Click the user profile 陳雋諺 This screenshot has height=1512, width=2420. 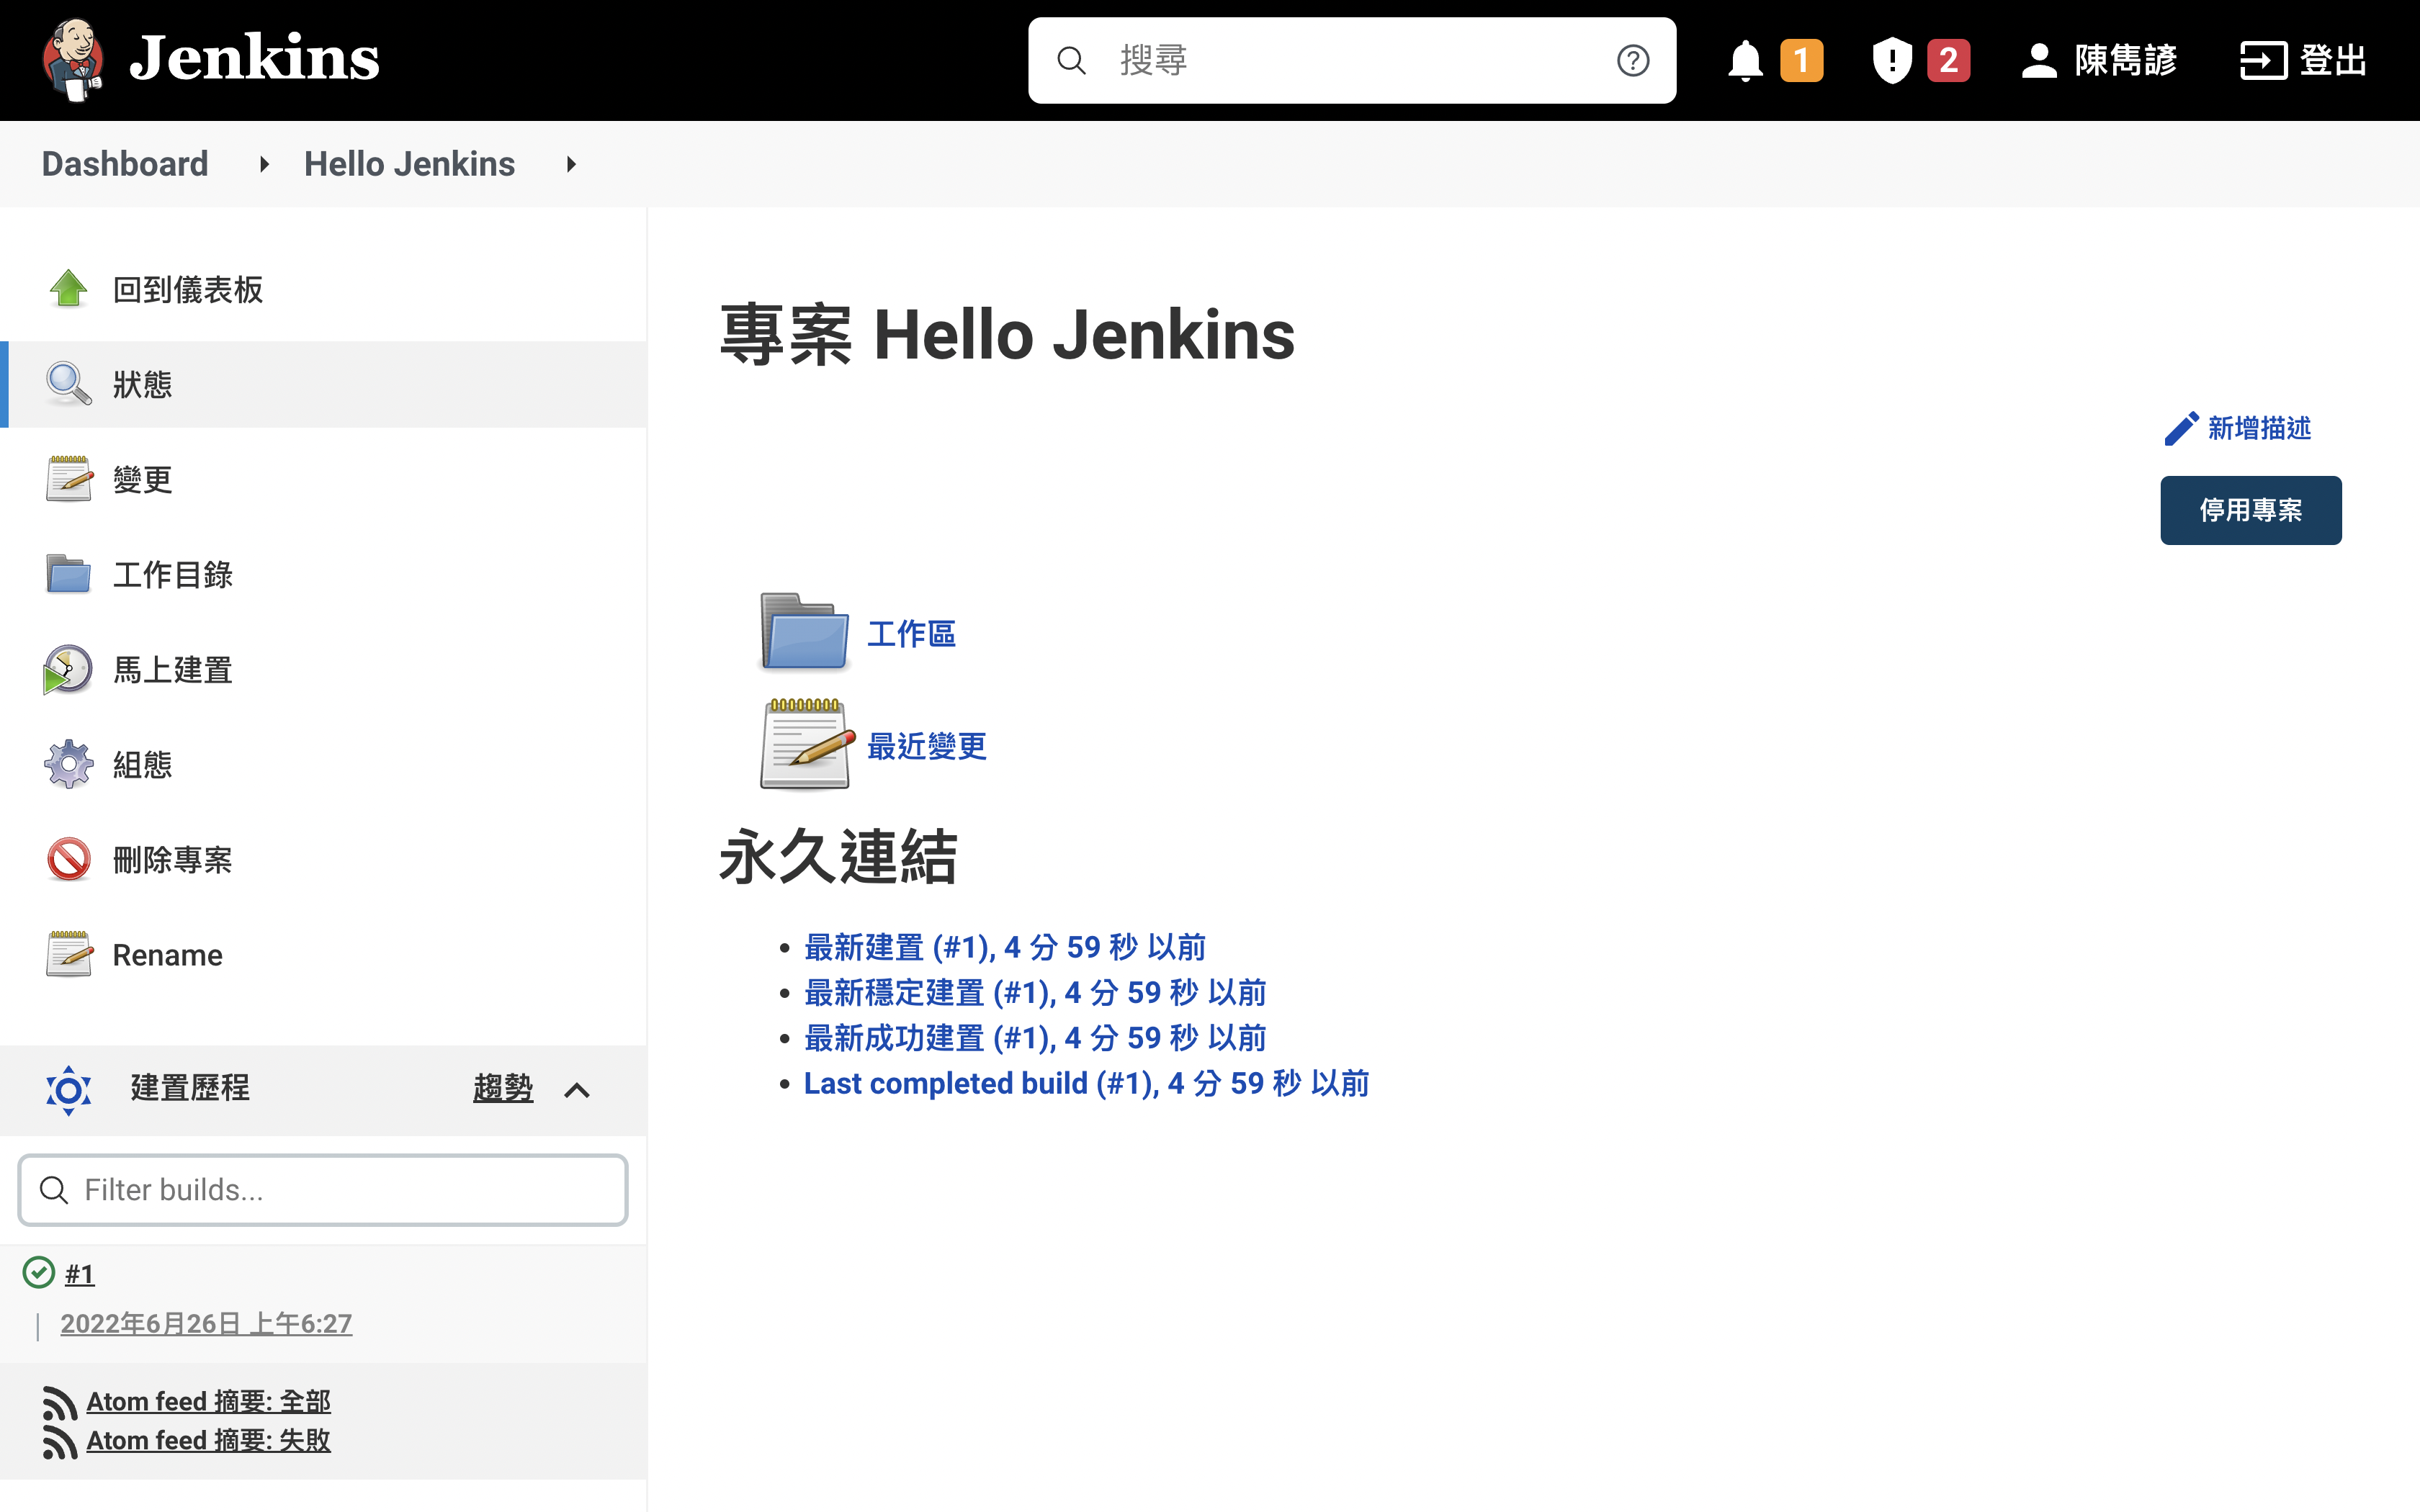pos(2099,60)
